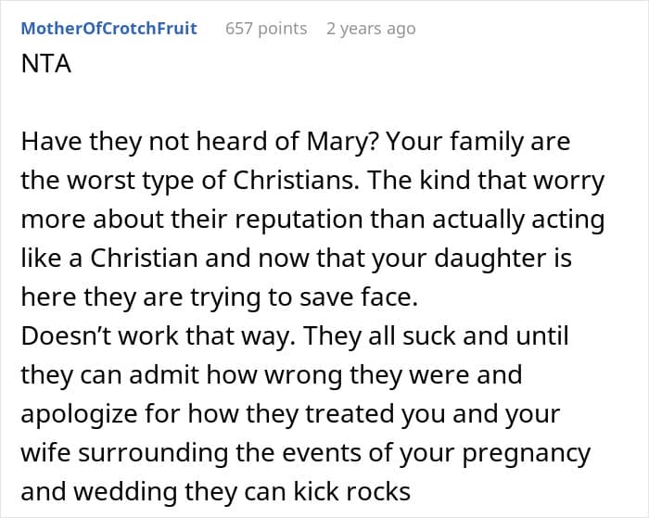This screenshot has height=518, width=649.
Task: Click the line starting 'more about their reputation'
Action: pyautogui.click(x=312, y=221)
